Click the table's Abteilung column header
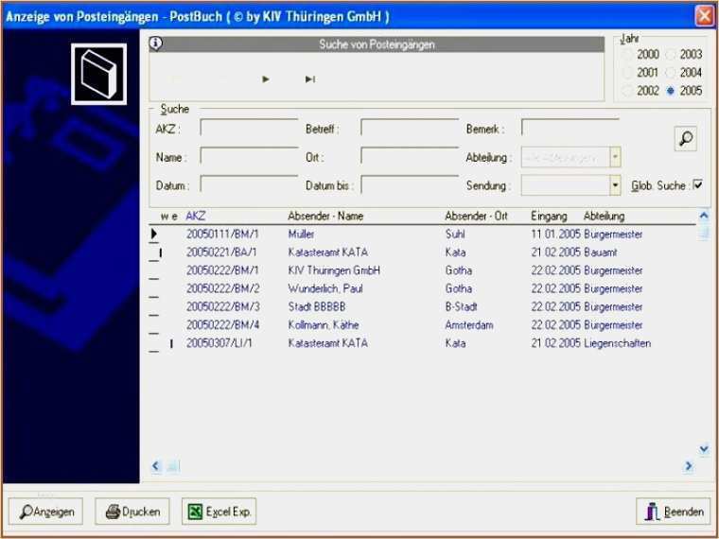 (604, 217)
